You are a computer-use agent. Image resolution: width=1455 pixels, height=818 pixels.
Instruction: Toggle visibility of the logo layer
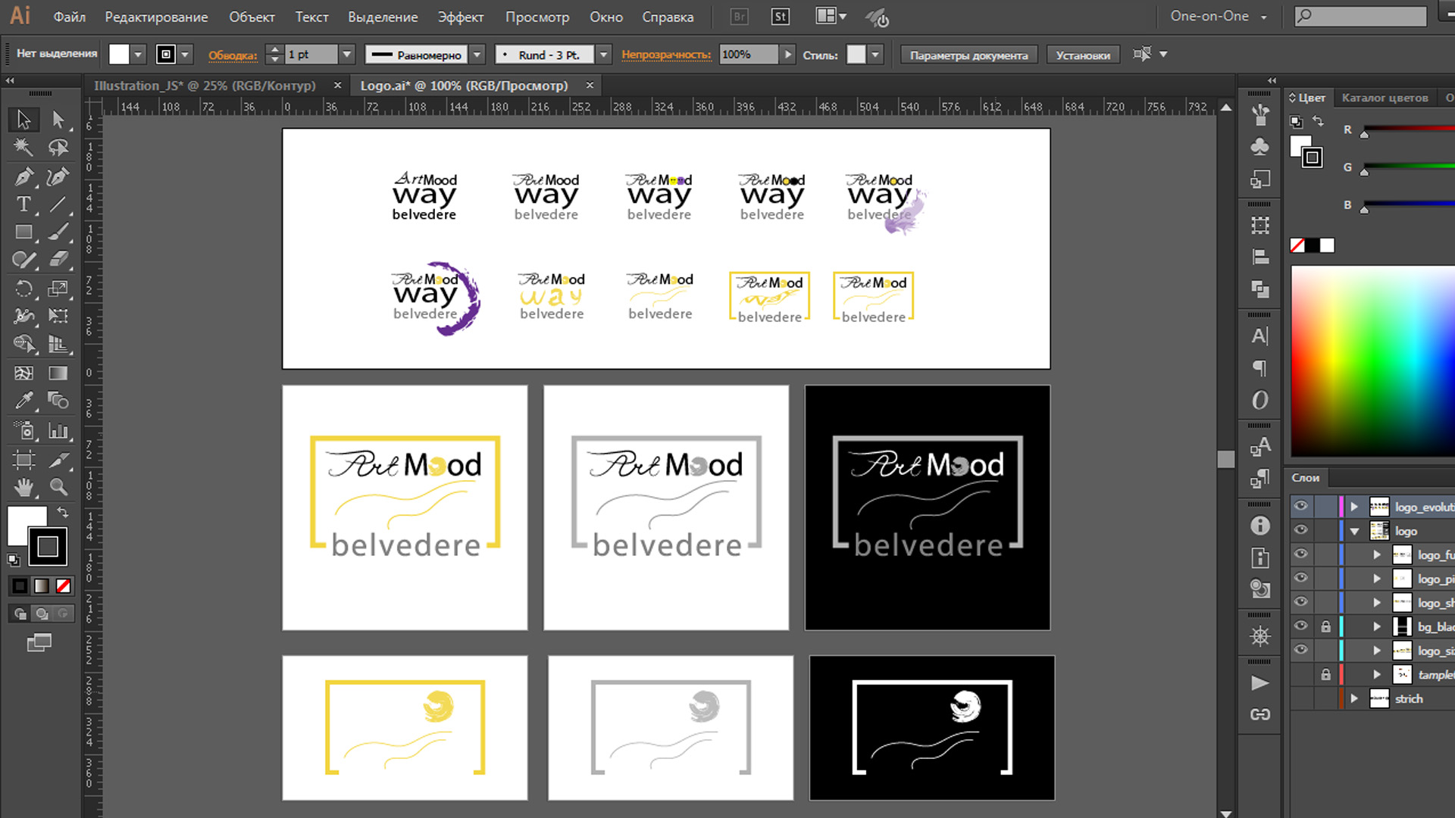[1301, 530]
